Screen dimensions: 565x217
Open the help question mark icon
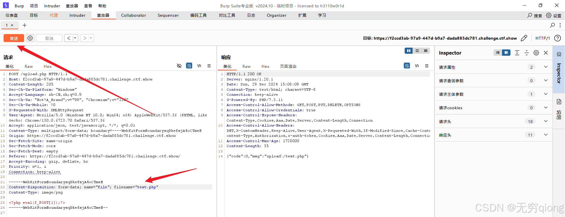point(557,38)
